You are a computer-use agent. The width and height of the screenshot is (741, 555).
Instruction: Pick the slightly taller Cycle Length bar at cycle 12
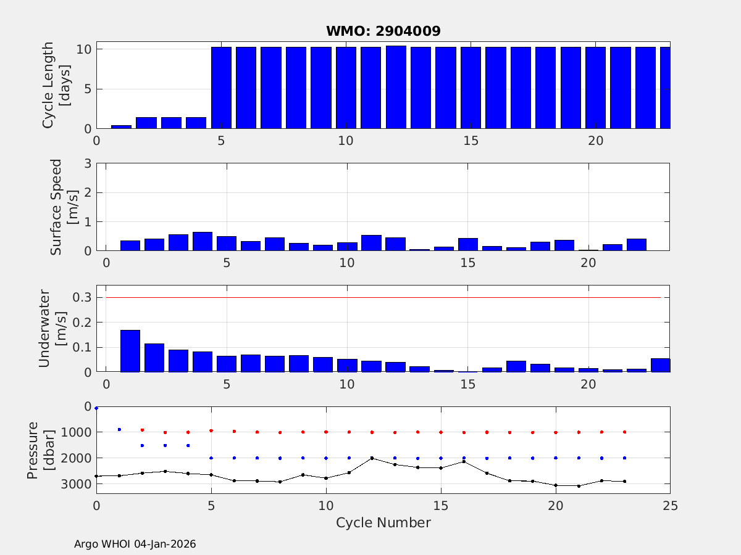click(x=396, y=87)
